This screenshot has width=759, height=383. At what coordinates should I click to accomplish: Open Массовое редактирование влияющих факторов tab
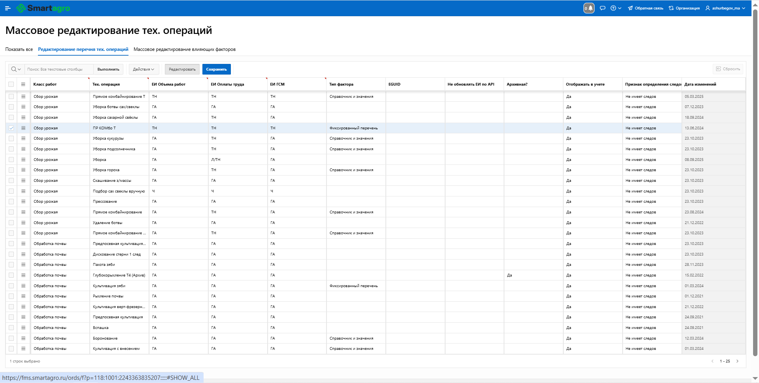184,50
